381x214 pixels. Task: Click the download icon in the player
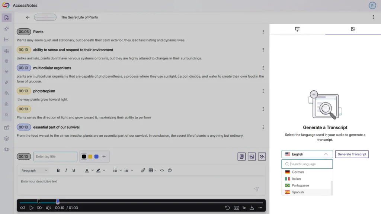coord(252,208)
